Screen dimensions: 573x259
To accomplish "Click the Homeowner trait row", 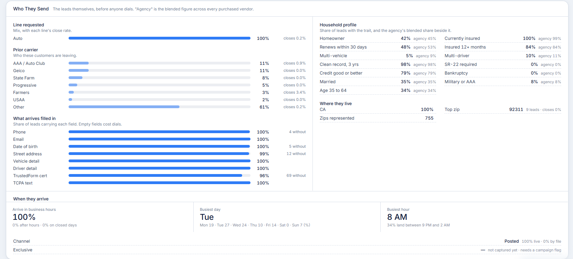I will pyautogui.click(x=378, y=38).
